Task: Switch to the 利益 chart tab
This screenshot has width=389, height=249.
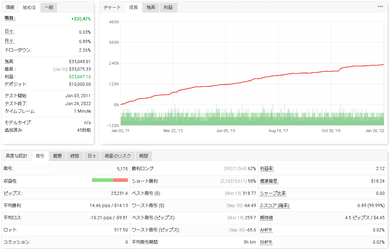Action: point(168,8)
